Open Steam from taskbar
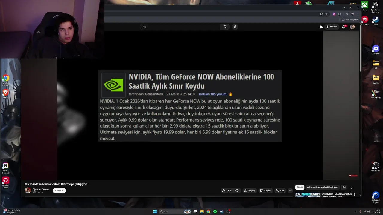The width and height of the screenshot is (383, 215). (x=221, y=211)
